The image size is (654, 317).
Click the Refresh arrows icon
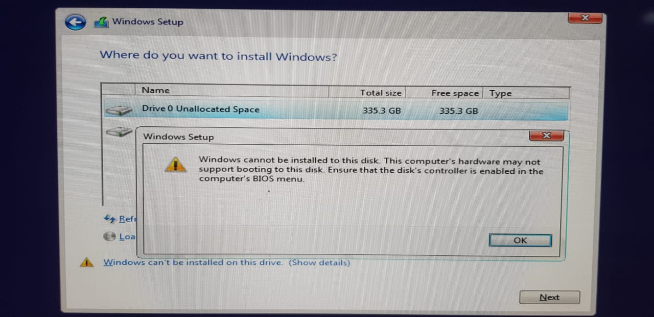click(109, 218)
